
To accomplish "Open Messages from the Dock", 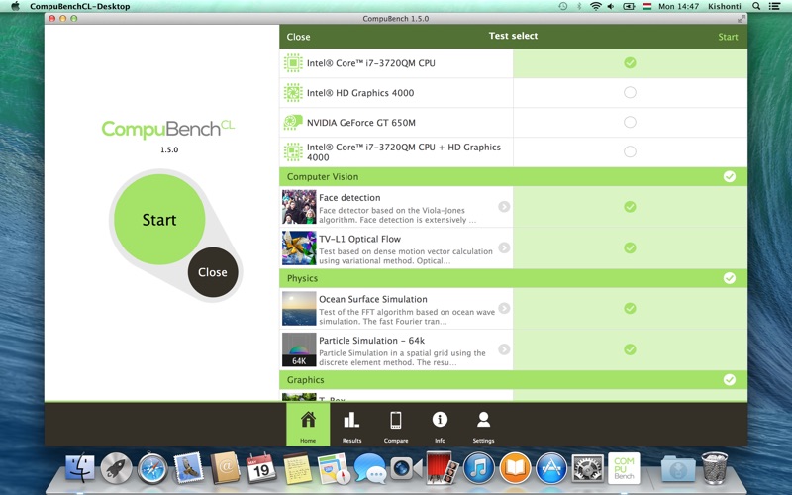I will [369, 467].
